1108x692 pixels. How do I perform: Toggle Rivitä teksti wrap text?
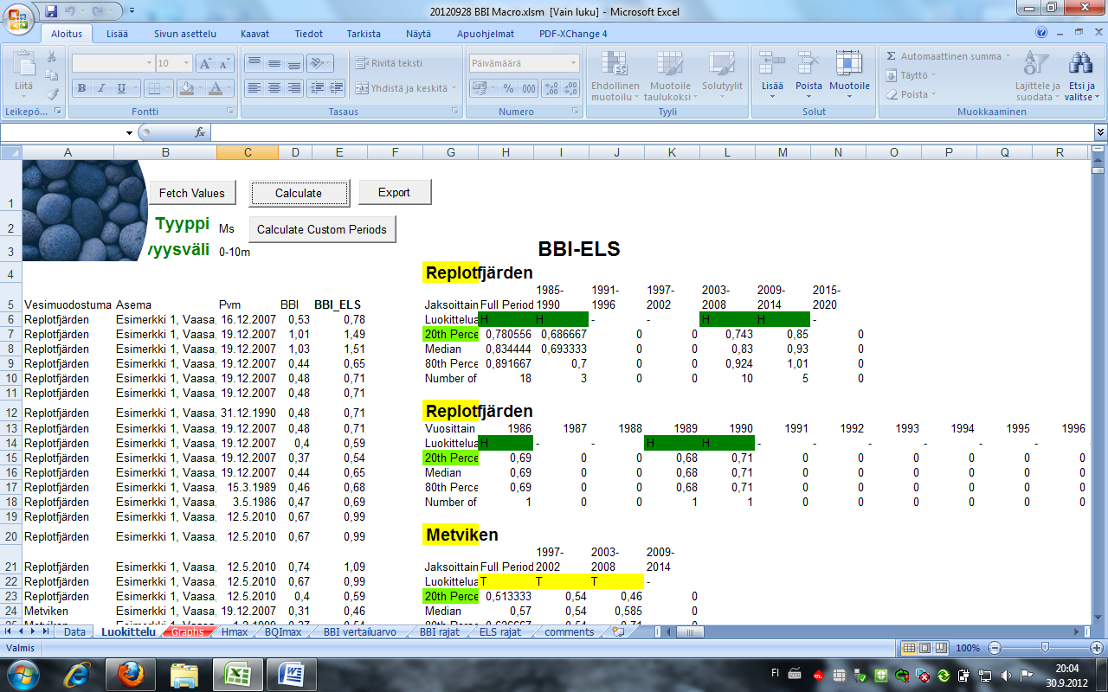[x=388, y=63]
